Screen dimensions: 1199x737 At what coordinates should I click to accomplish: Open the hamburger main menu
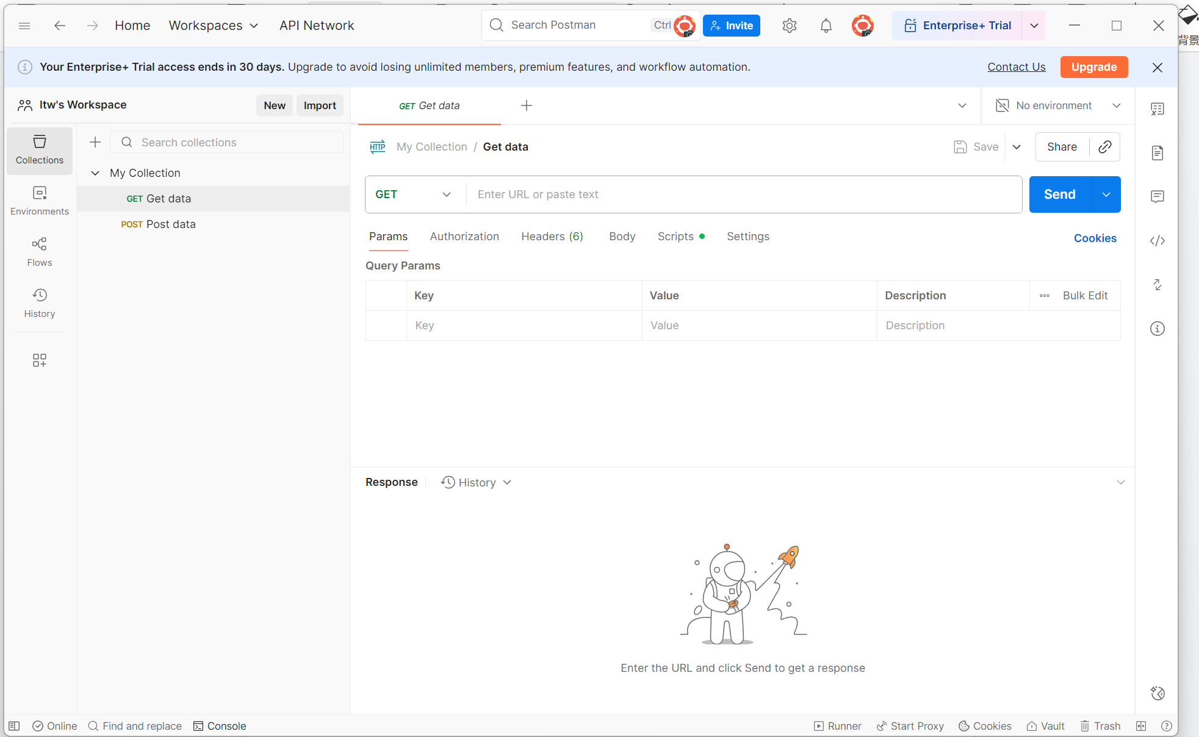pyautogui.click(x=24, y=26)
